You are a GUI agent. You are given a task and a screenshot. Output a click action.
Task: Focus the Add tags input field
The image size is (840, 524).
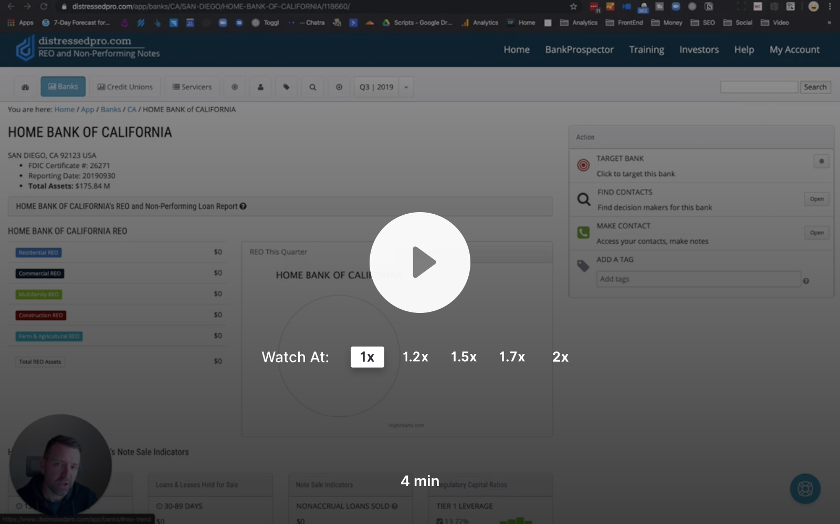click(x=699, y=279)
